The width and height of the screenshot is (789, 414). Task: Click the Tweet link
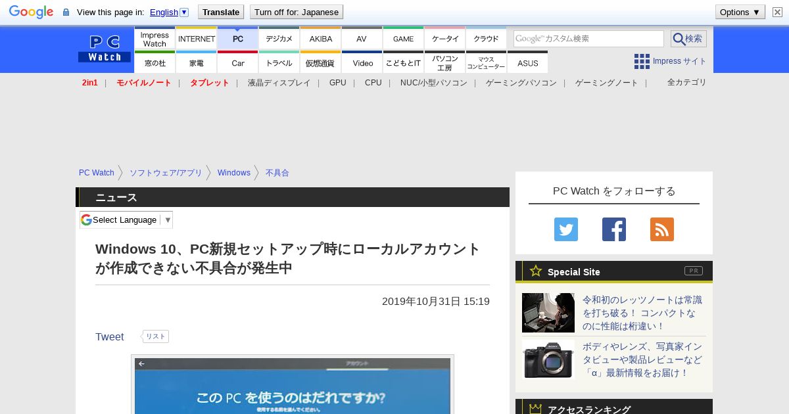[x=109, y=336]
